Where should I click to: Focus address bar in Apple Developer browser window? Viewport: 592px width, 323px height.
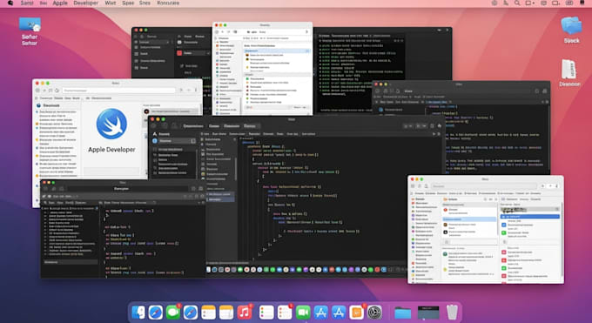pos(119,91)
